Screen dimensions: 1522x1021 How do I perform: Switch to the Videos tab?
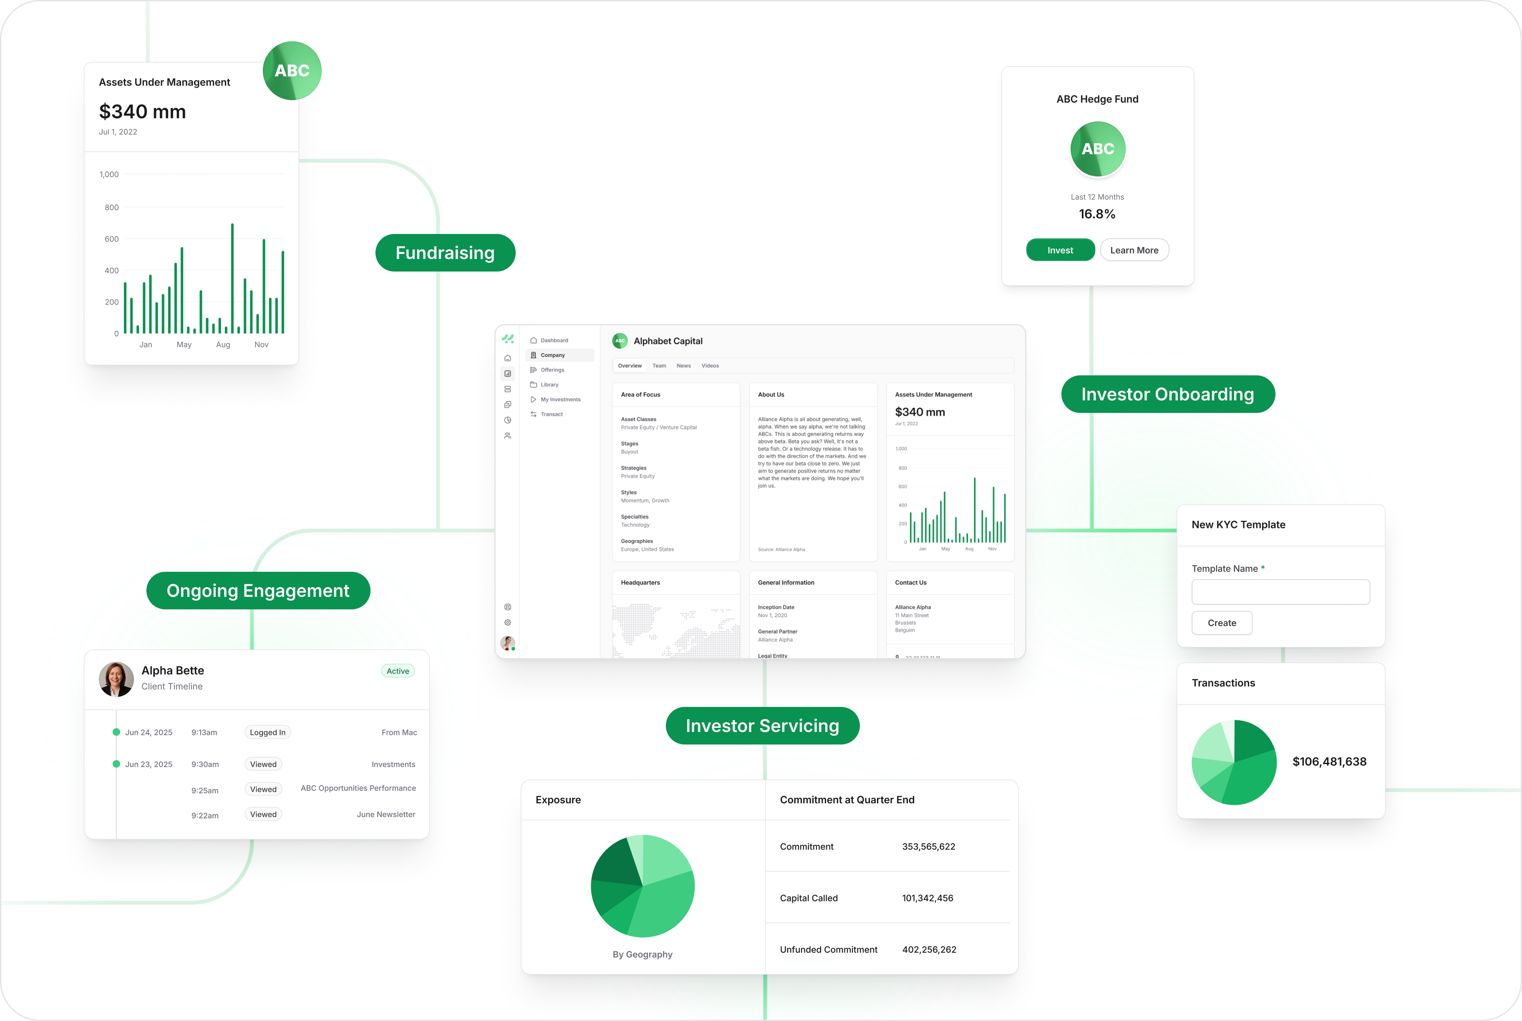pos(710,366)
